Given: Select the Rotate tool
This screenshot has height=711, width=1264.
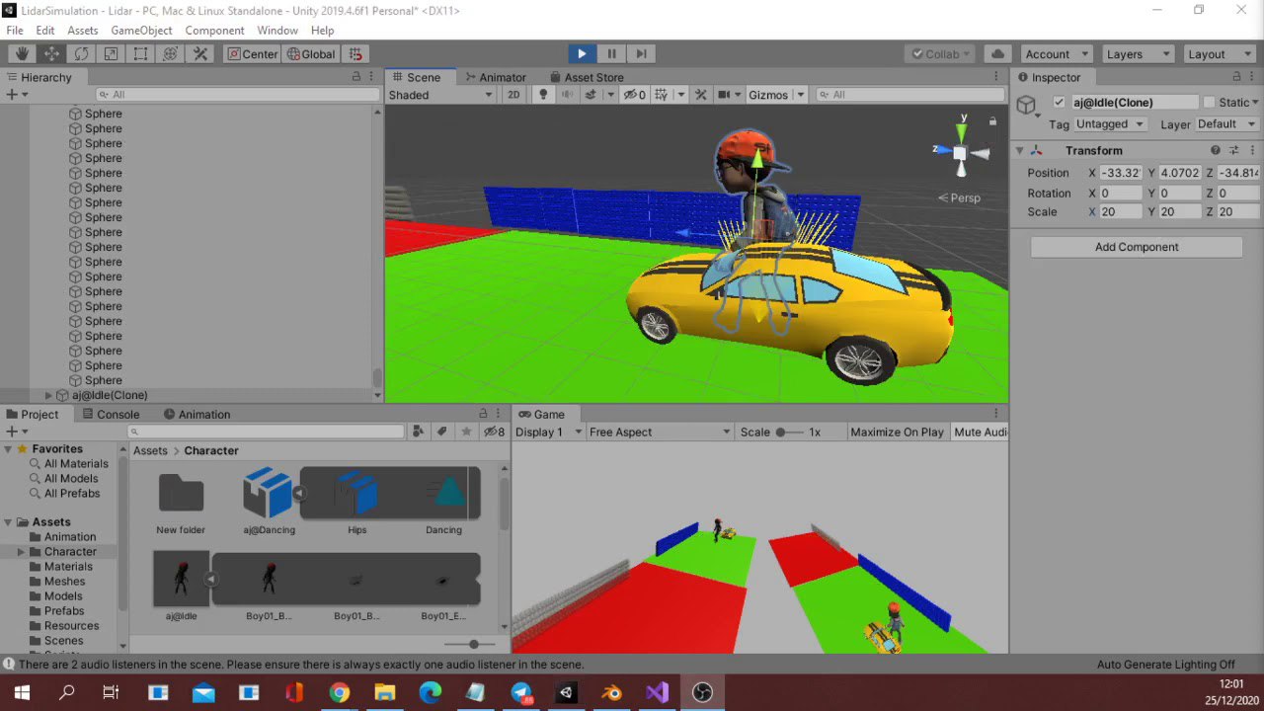Looking at the screenshot, I should click(81, 54).
